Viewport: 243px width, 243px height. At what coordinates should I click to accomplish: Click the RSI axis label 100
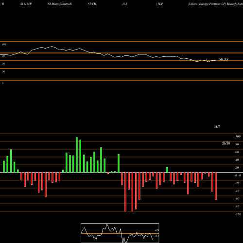(4, 44)
